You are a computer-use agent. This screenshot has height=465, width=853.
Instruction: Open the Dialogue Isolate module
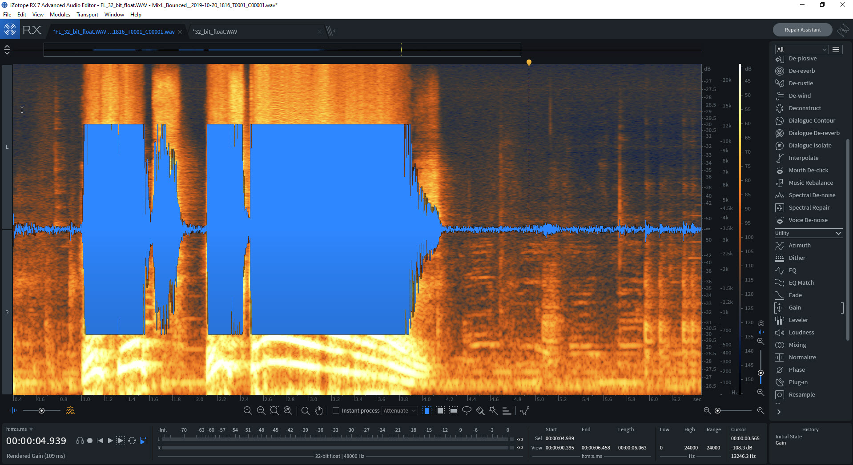point(808,145)
